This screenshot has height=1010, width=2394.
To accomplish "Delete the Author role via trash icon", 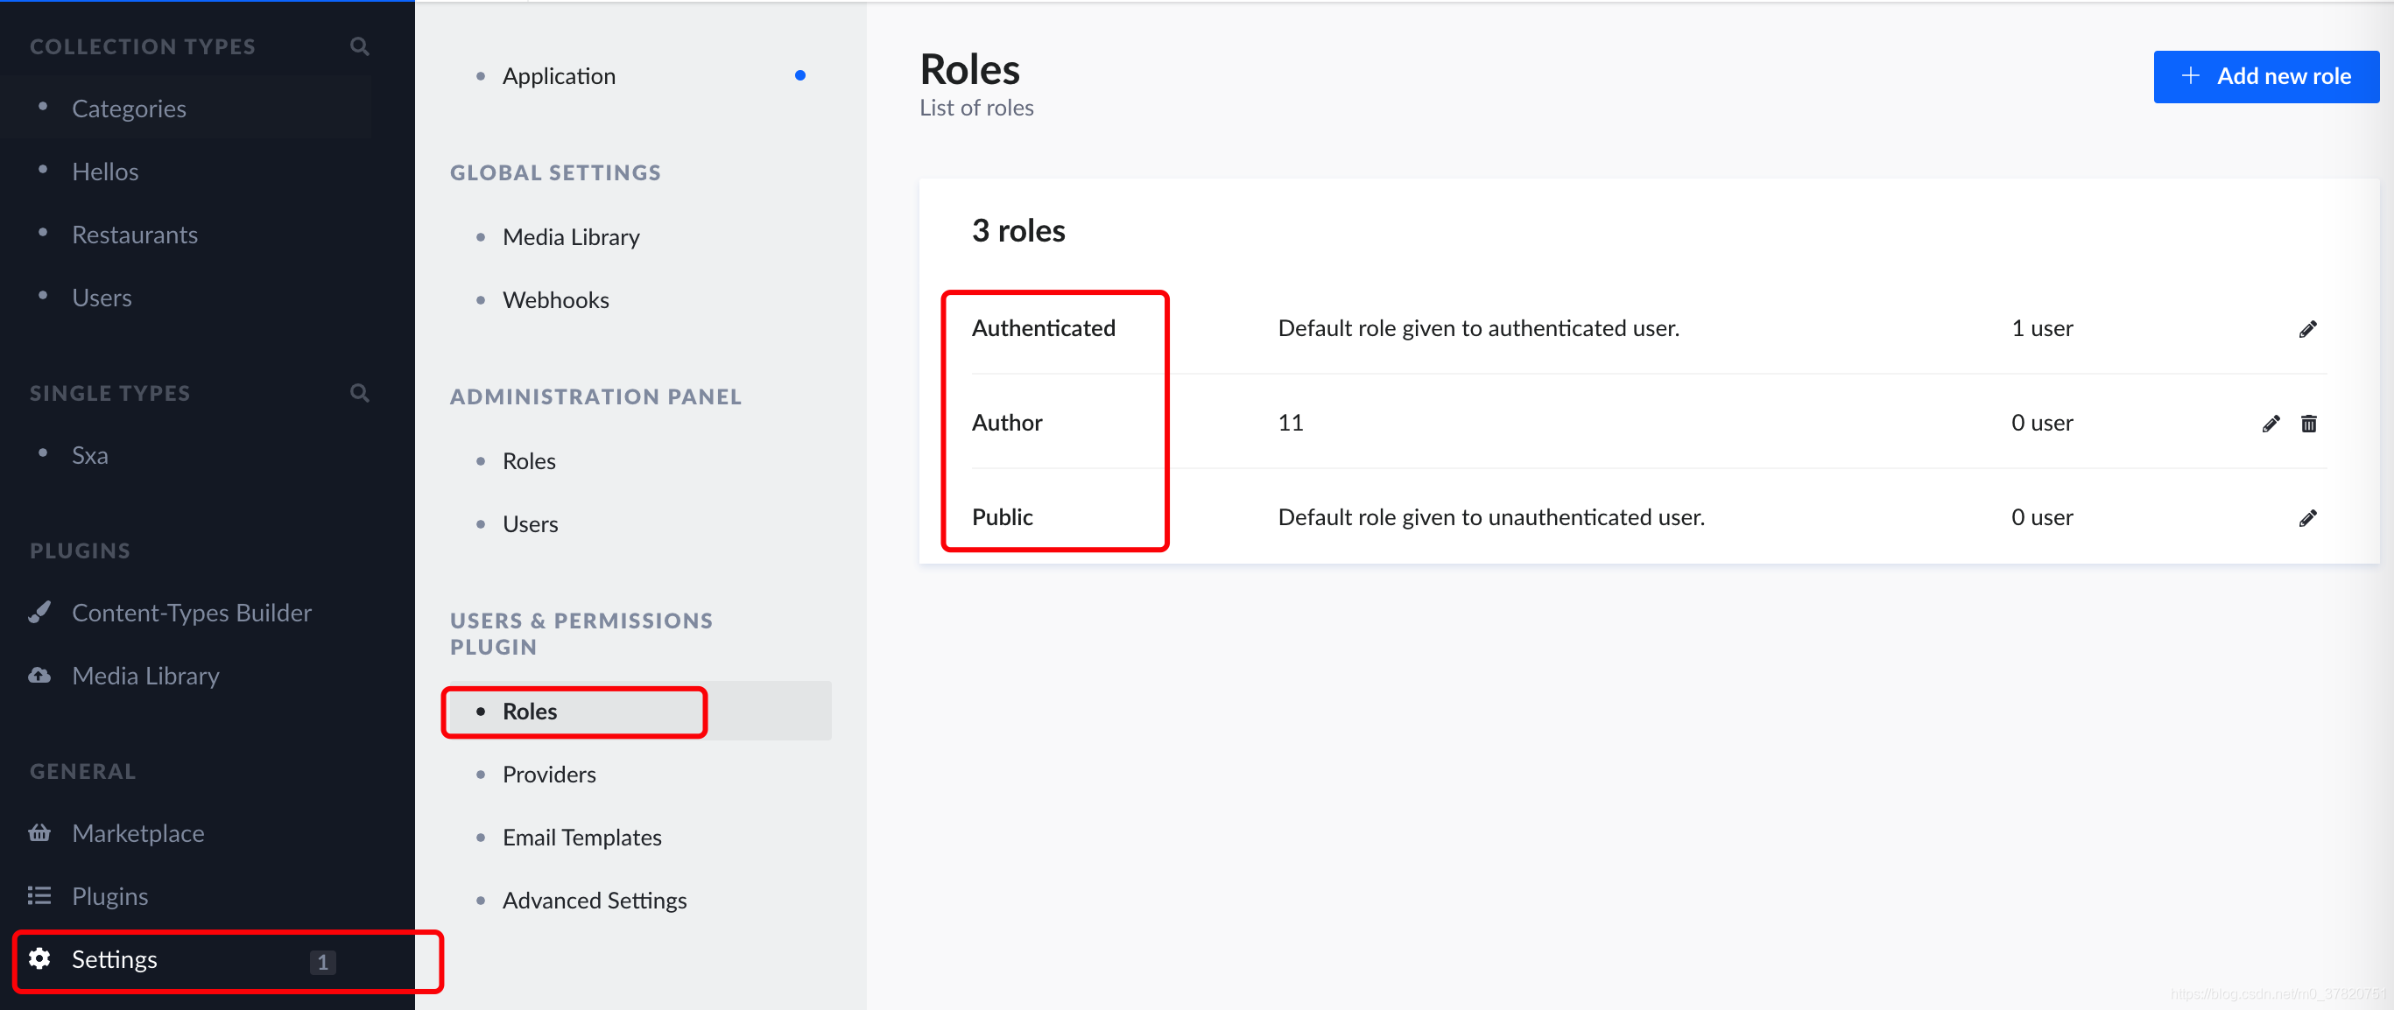I will click(2307, 424).
